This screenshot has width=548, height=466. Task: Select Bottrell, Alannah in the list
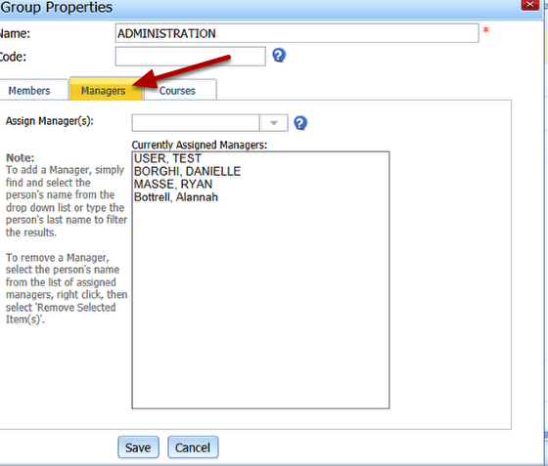(x=176, y=197)
